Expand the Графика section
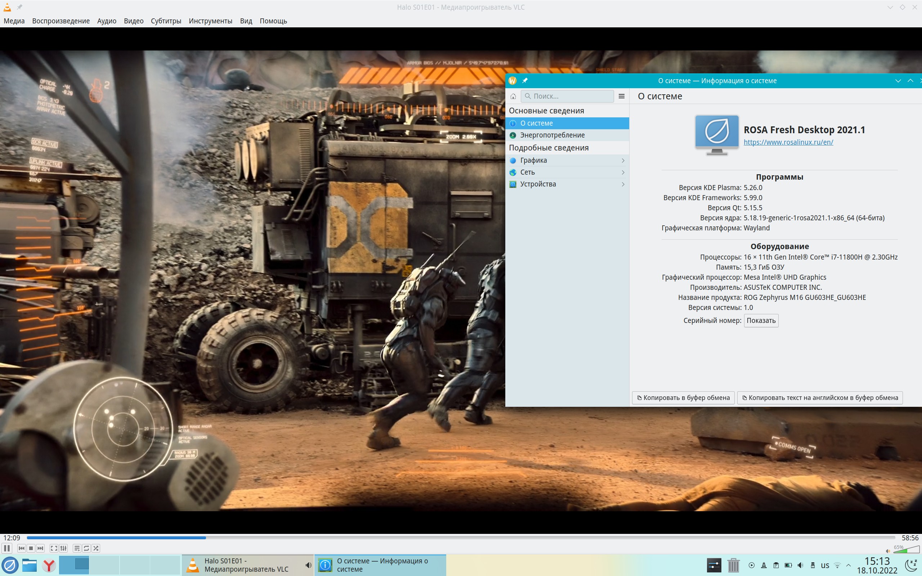The height and width of the screenshot is (576, 922). tap(567, 161)
